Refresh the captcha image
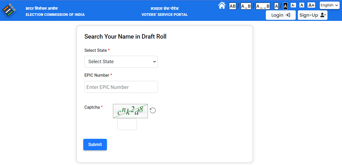The image size is (342, 165). pos(153,110)
